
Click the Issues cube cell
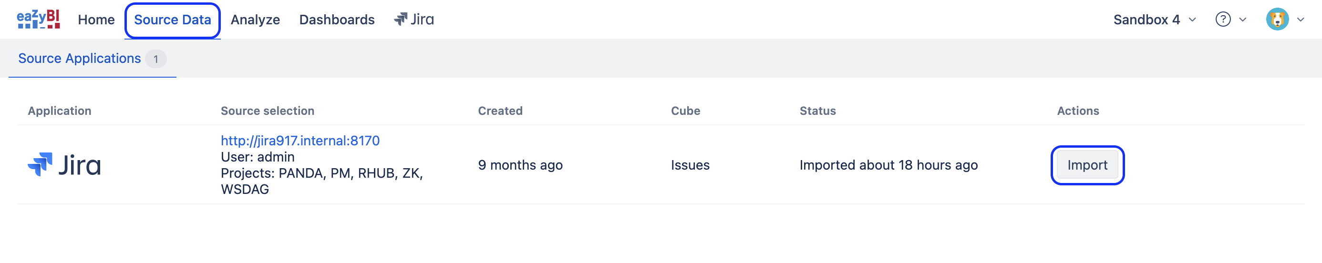tap(690, 165)
